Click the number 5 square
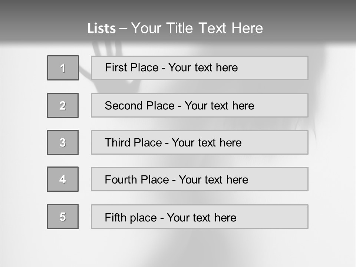The image size is (356, 267). click(x=63, y=217)
